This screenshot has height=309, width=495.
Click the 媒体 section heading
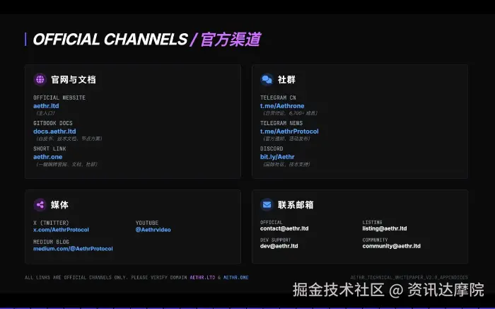(59, 205)
